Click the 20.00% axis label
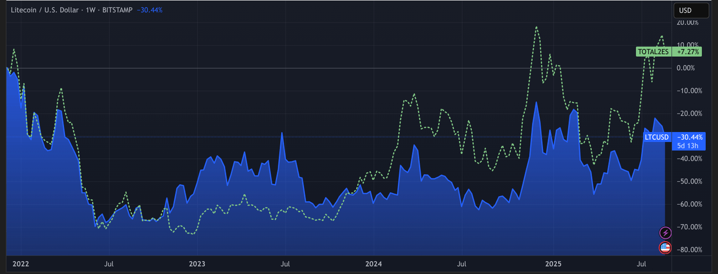Screen dimensions: 718x274 coord(688,22)
